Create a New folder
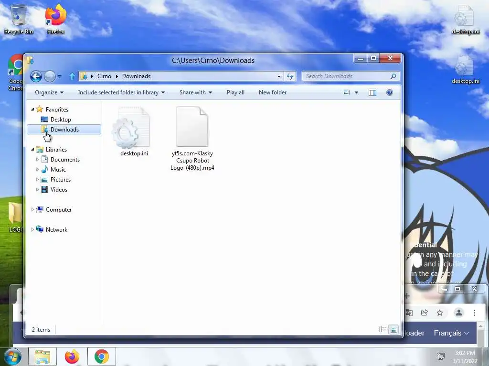The image size is (489, 366). tap(273, 92)
